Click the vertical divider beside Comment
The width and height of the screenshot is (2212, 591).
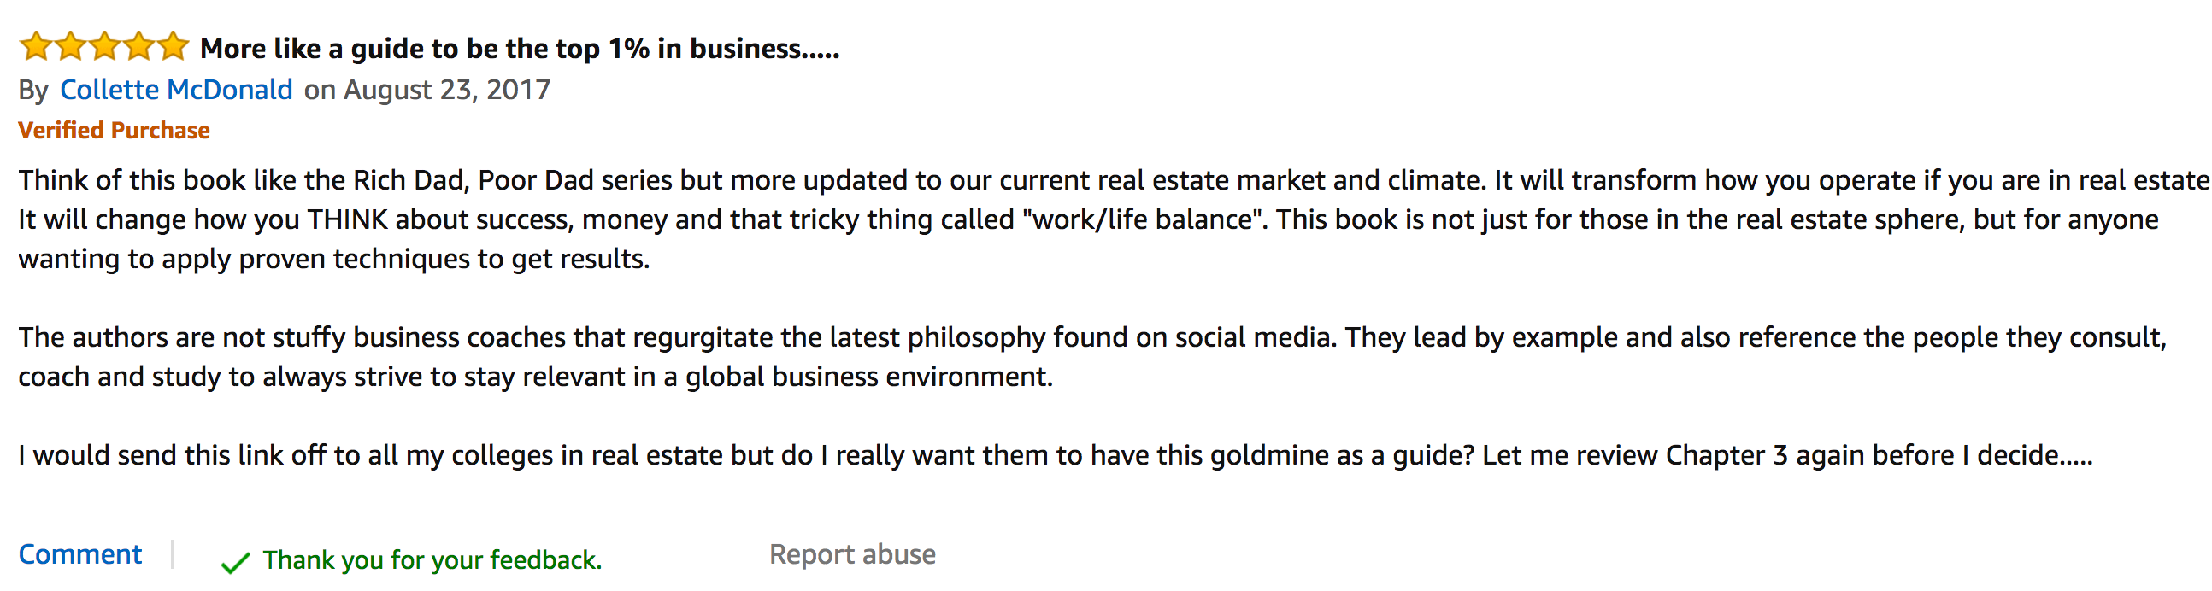(173, 554)
